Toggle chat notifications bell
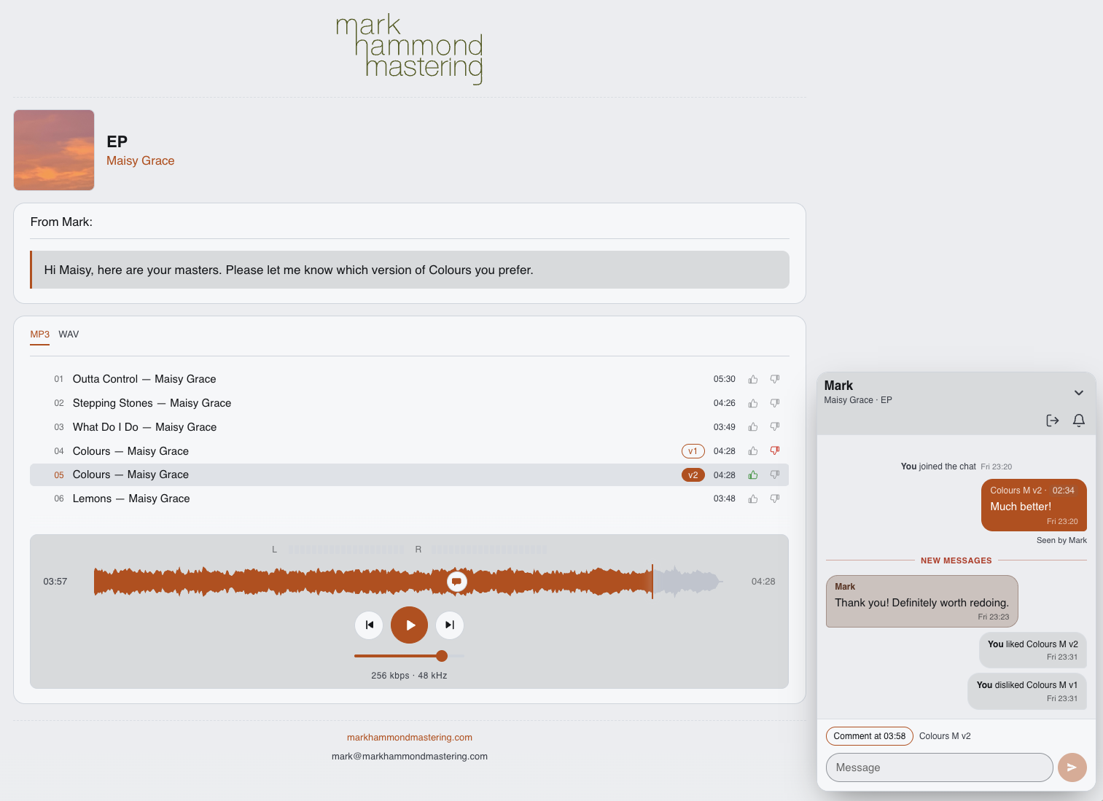This screenshot has height=801, width=1103. tap(1079, 421)
